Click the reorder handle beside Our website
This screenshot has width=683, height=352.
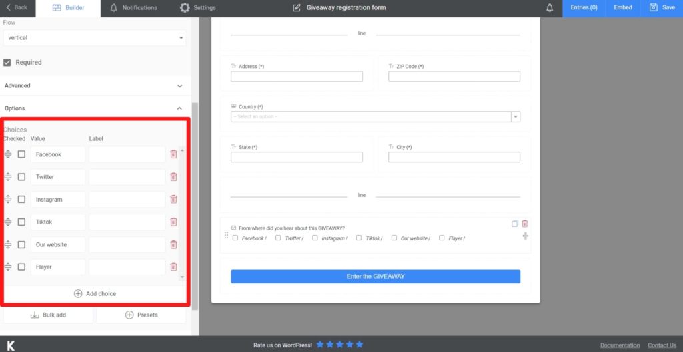coord(8,244)
